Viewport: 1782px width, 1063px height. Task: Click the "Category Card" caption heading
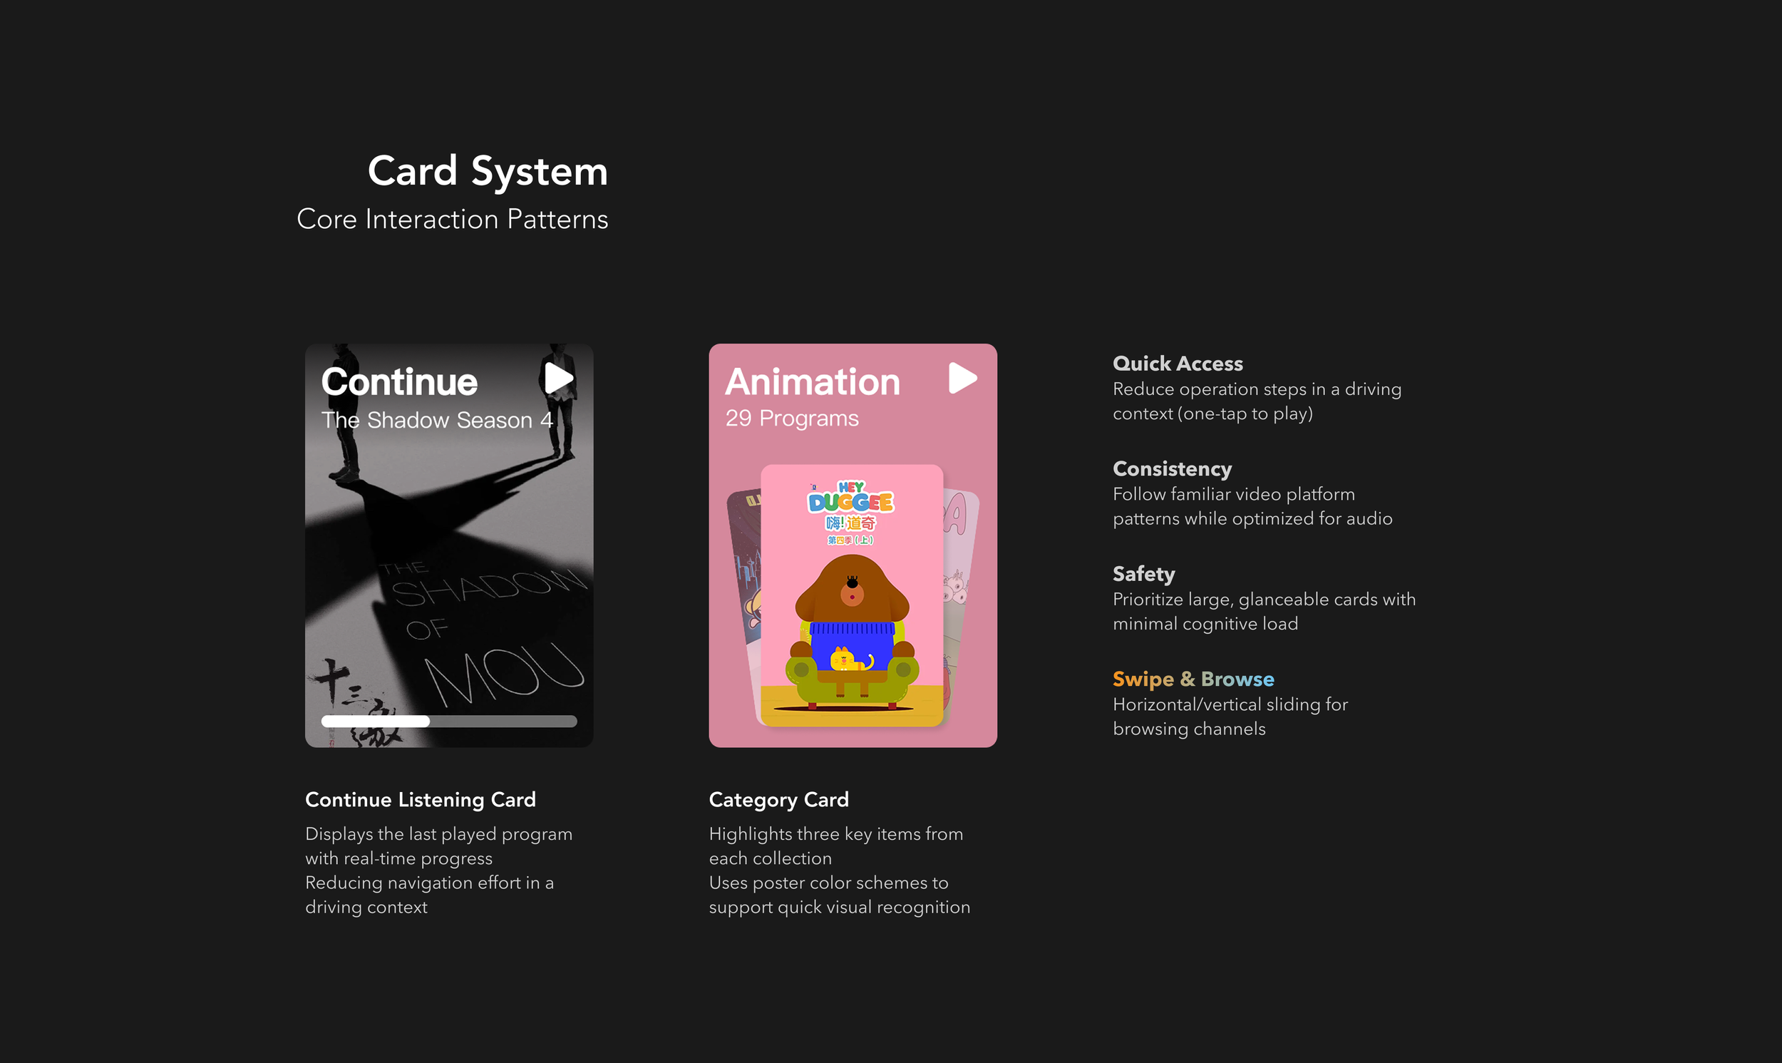(778, 799)
